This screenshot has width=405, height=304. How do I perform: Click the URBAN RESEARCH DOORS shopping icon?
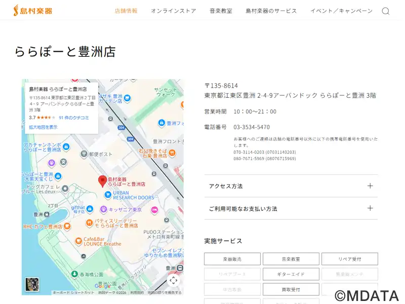pos(108,195)
